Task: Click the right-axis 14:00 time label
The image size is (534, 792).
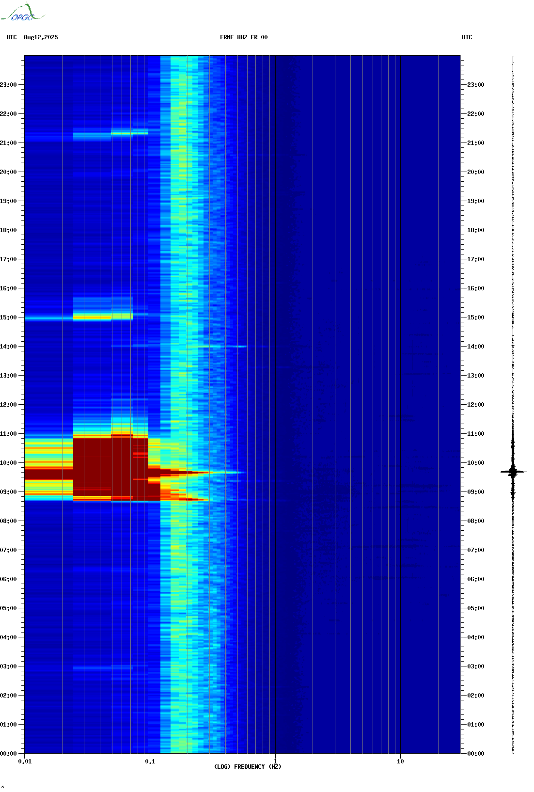Action: (x=476, y=347)
